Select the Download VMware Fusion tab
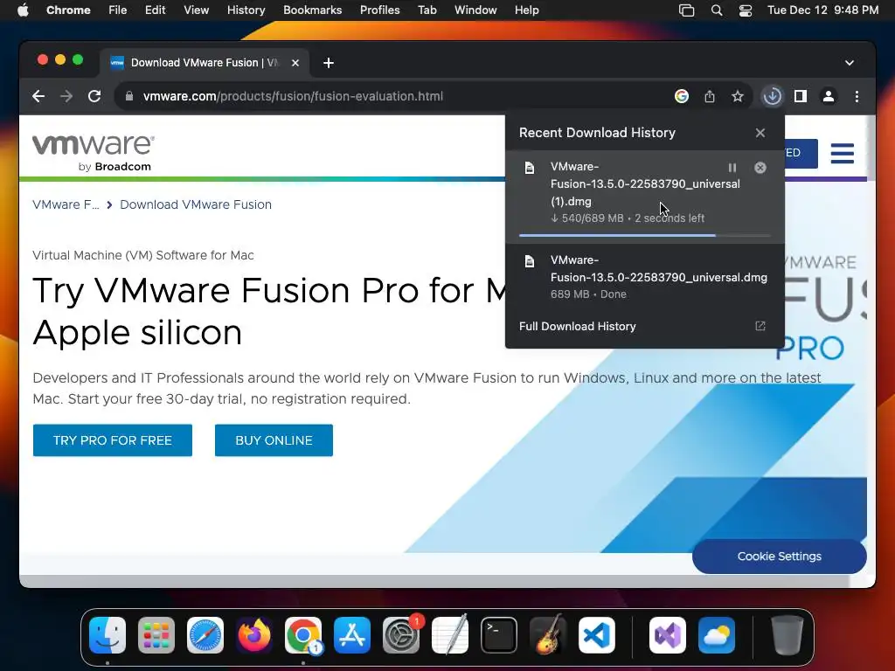 [205, 63]
